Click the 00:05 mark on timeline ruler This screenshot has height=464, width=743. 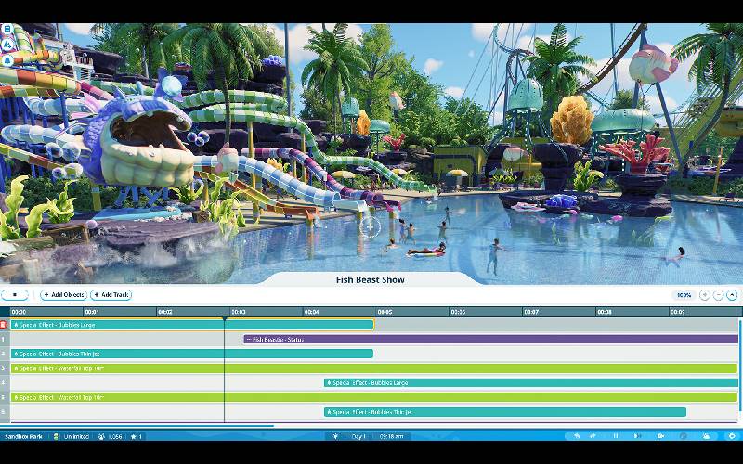(x=385, y=312)
